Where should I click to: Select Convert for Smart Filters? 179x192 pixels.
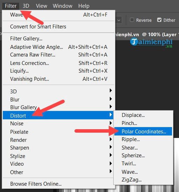click(x=38, y=27)
